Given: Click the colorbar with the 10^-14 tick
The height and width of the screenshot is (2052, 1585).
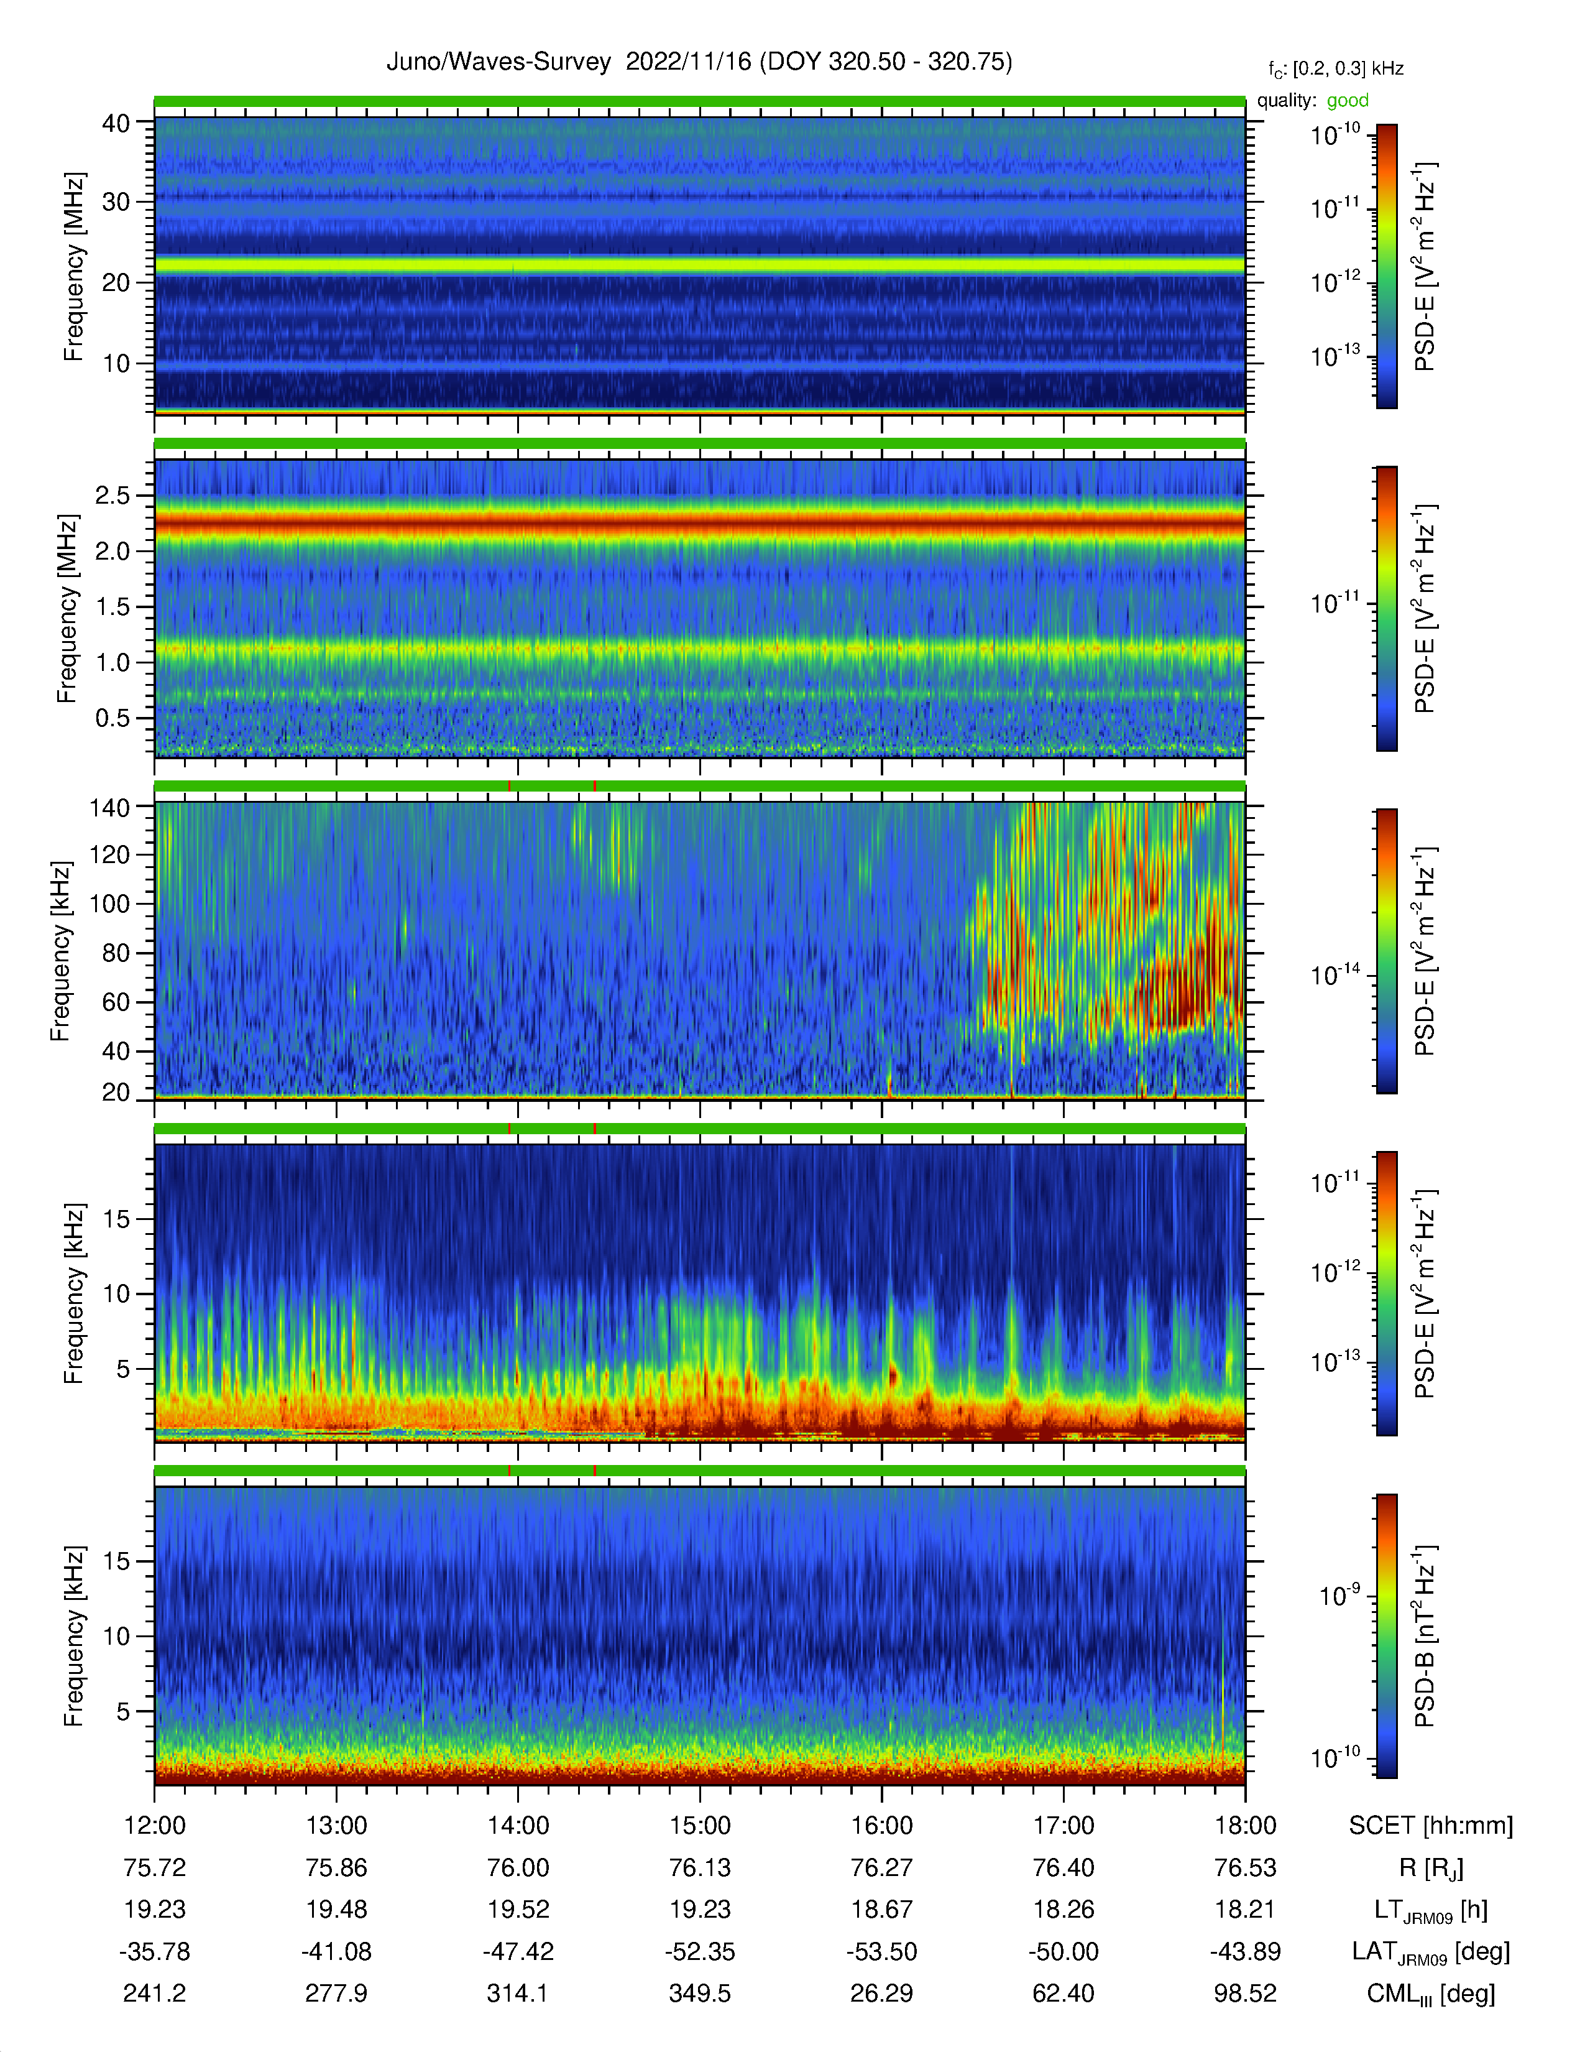Looking at the screenshot, I should (x=1386, y=951).
